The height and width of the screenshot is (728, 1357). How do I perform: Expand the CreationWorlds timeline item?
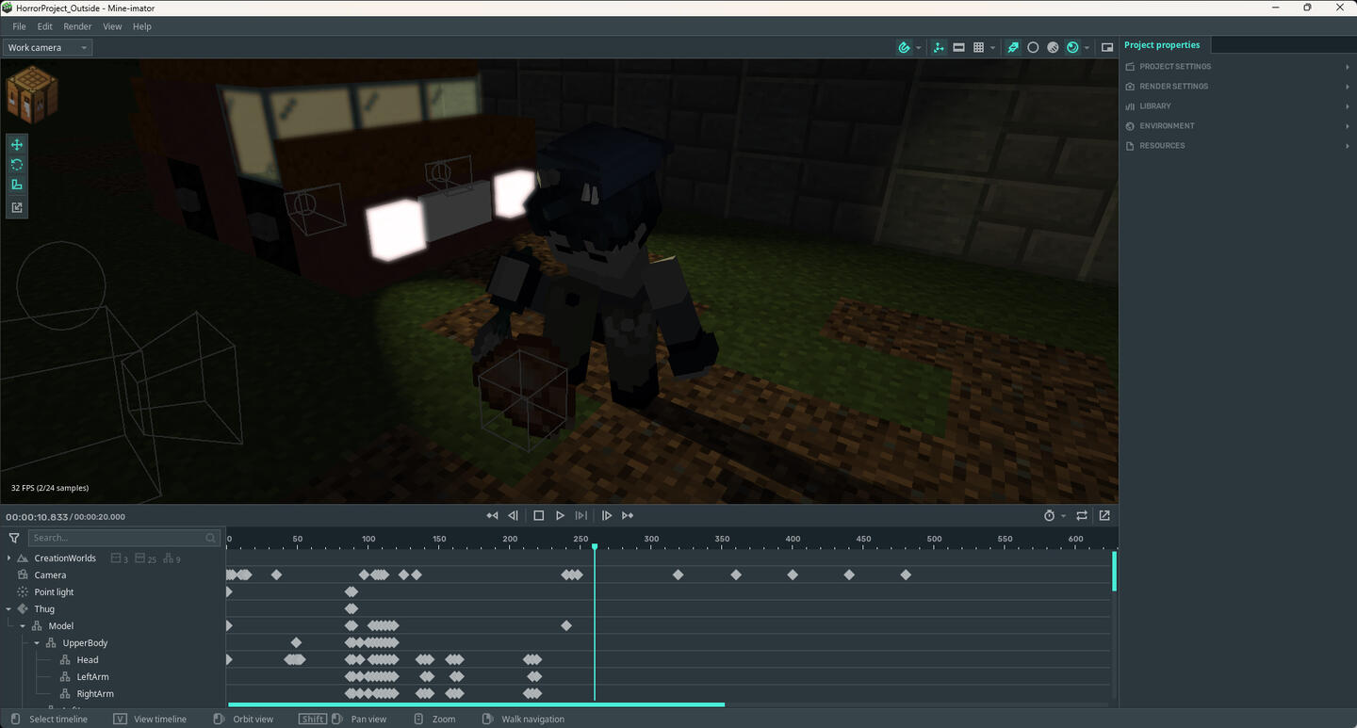(9, 558)
